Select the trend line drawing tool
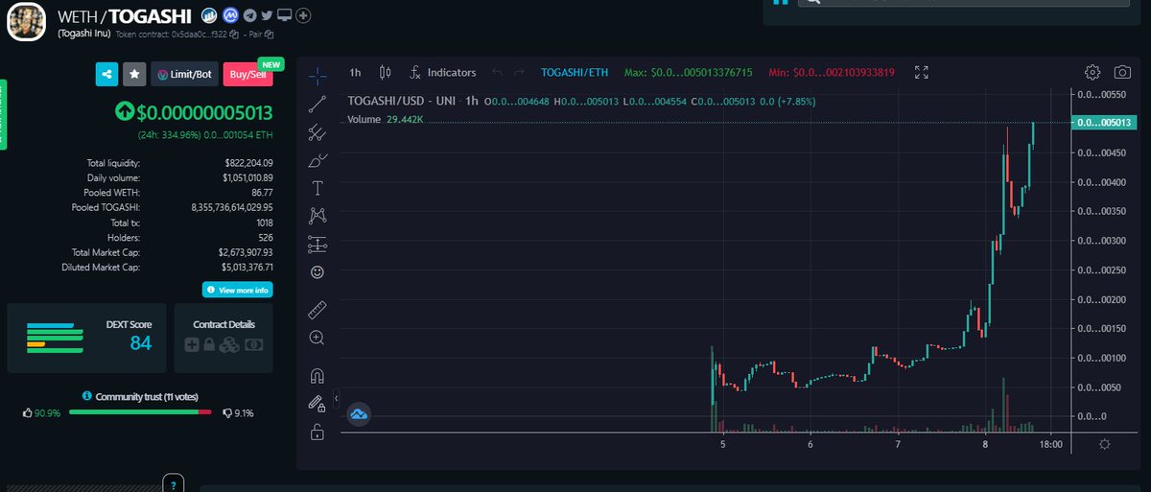 [317, 105]
